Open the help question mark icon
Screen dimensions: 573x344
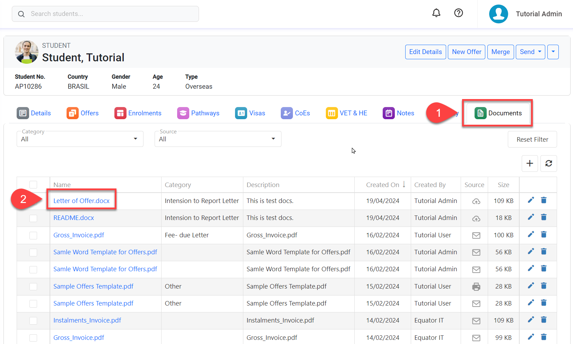click(x=458, y=13)
